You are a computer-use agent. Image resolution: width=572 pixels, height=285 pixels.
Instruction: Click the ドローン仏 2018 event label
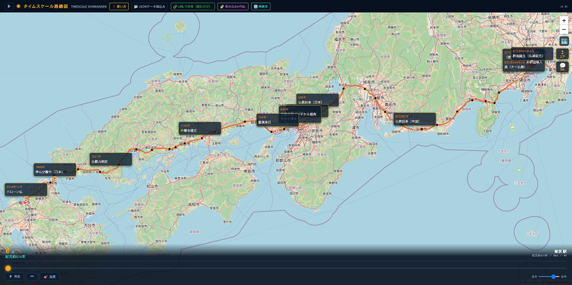coord(26,190)
